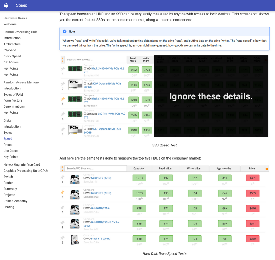Screen dimensions: 275x260
Task: Open Router page in sidebar
Action: (8, 183)
